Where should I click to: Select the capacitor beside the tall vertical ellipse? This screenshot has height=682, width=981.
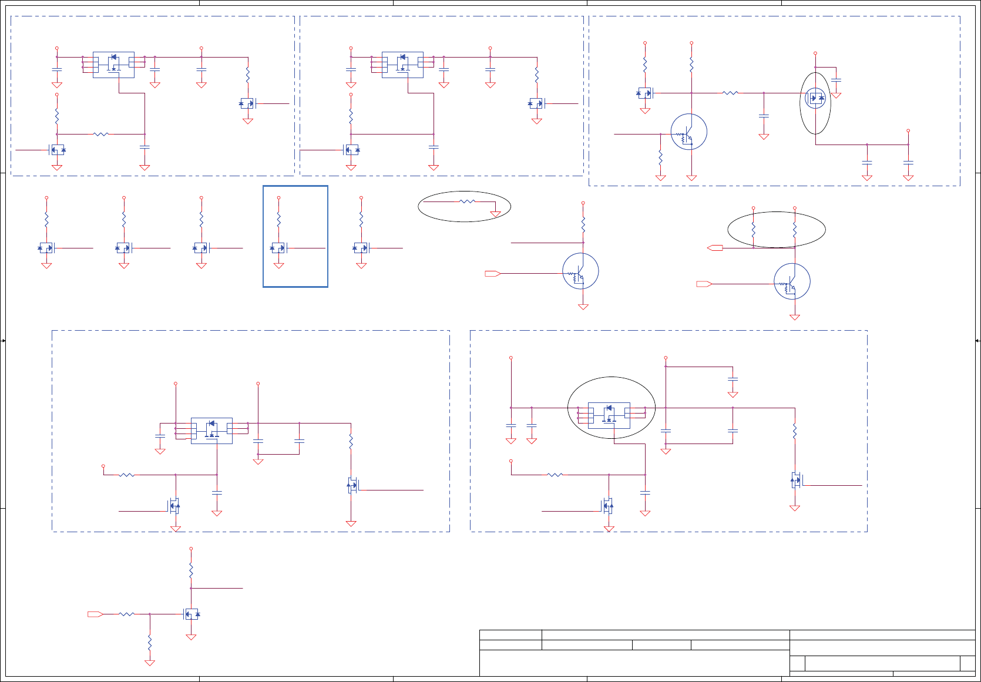(x=836, y=79)
